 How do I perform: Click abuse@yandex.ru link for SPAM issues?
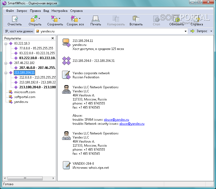(x=116, y=120)
